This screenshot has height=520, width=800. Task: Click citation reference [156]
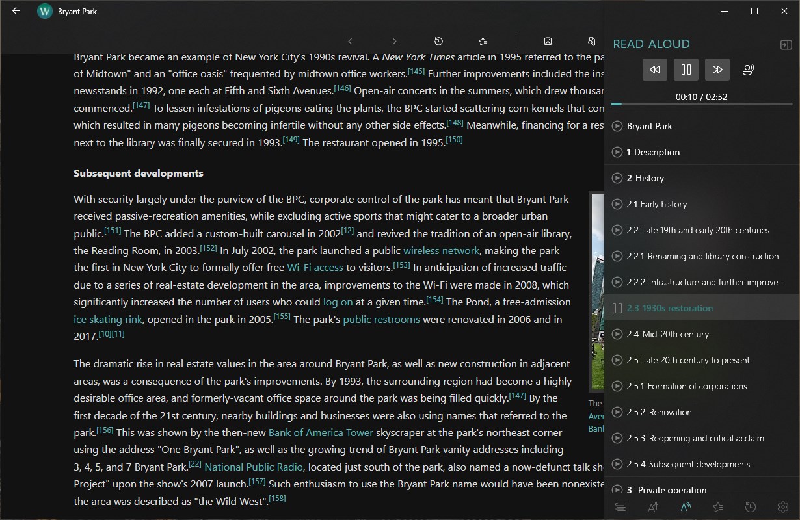[x=105, y=430]
